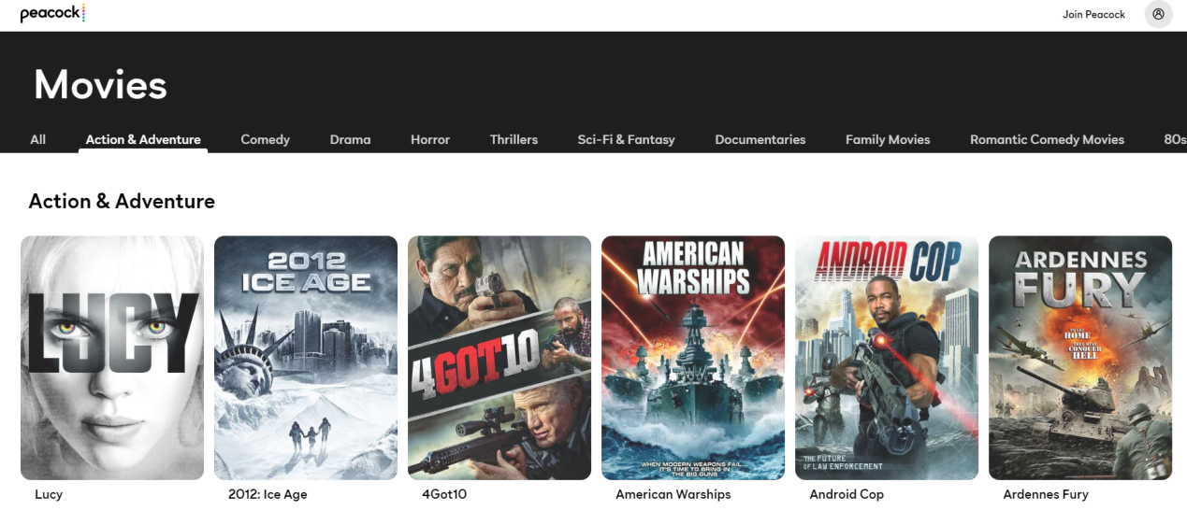Open the American Warships poster

(693, 358)
